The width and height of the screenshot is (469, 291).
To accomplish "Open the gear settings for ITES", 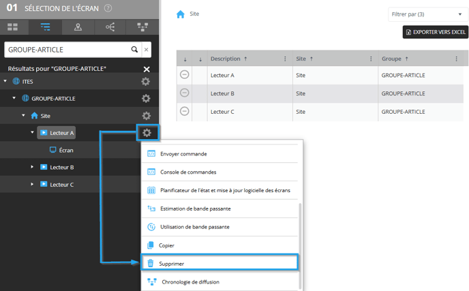I will point(146,81).
